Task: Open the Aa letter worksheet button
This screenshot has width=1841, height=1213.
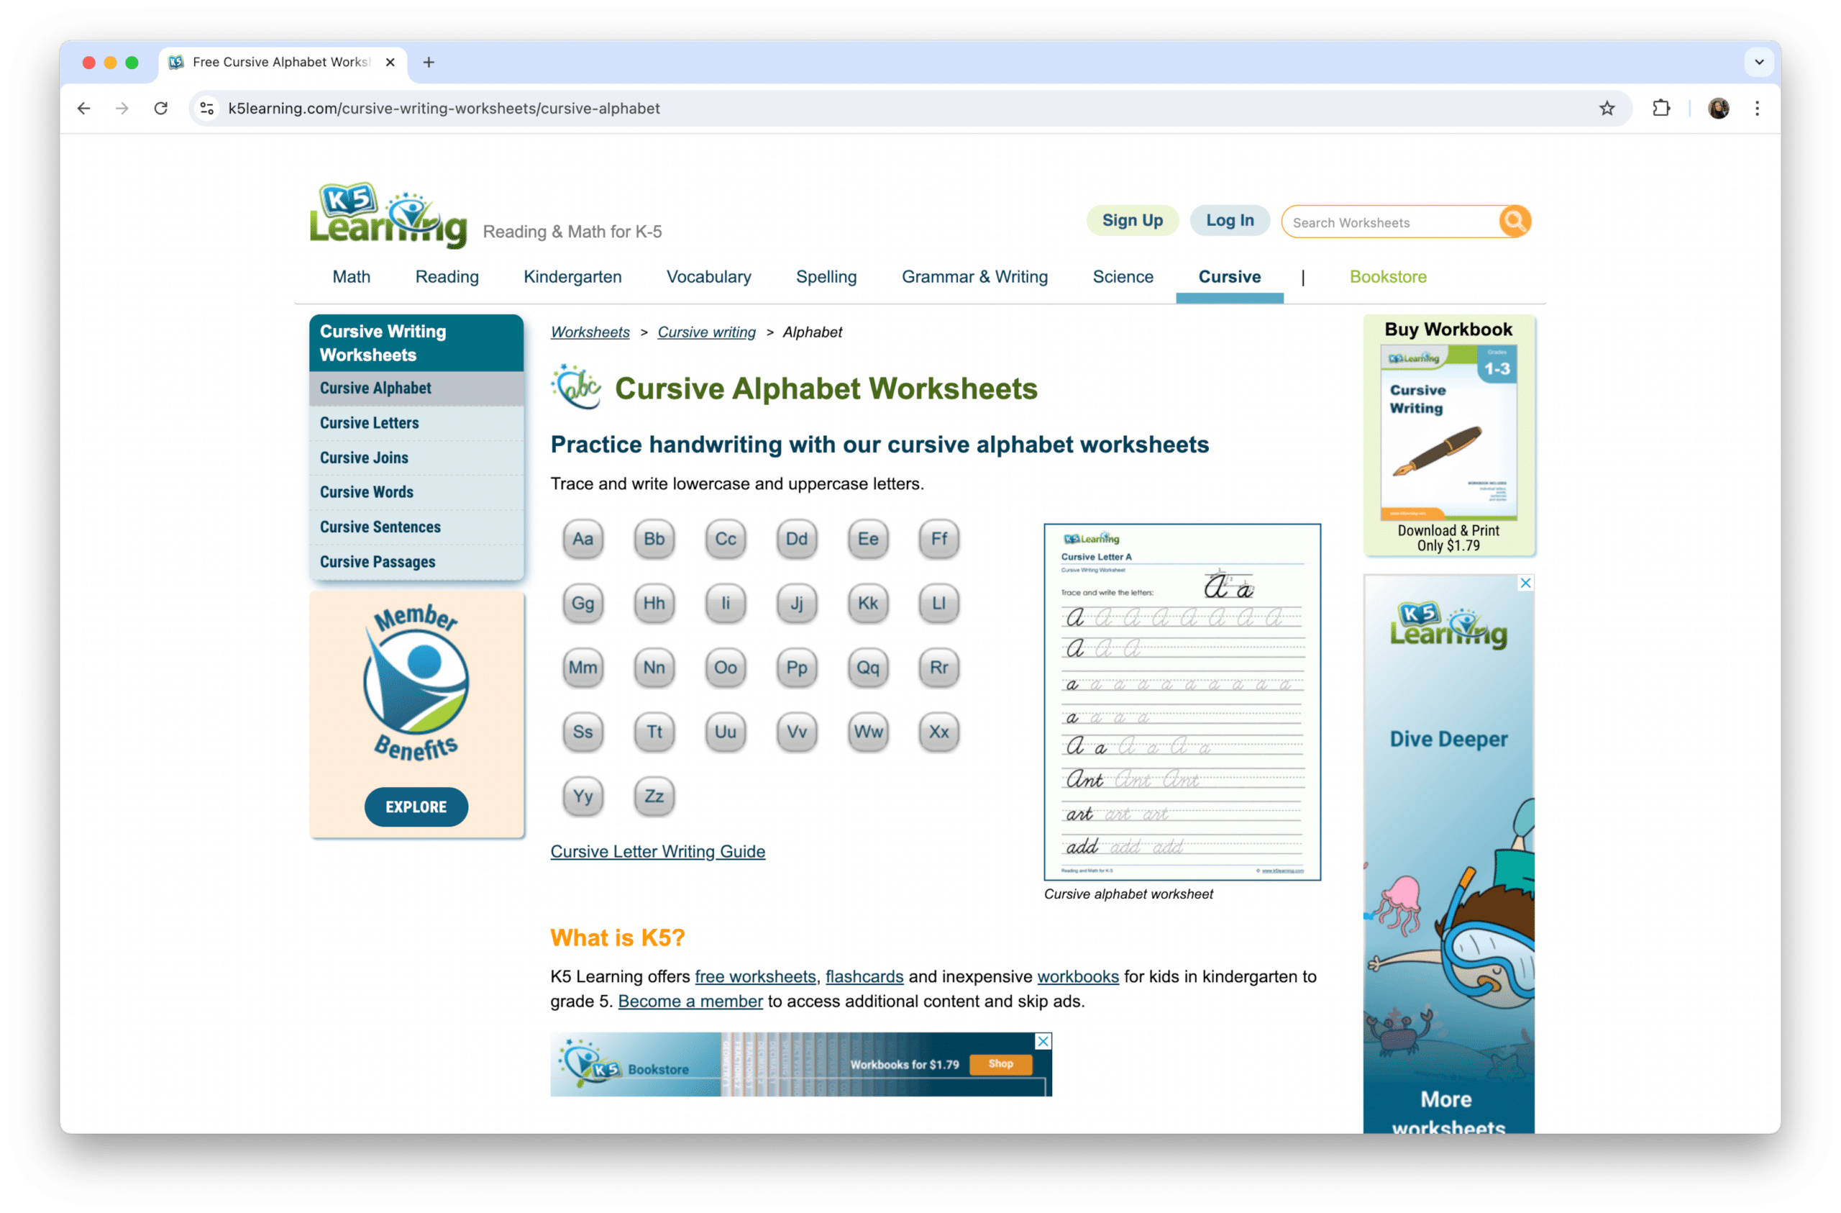Action: [583, 539]
